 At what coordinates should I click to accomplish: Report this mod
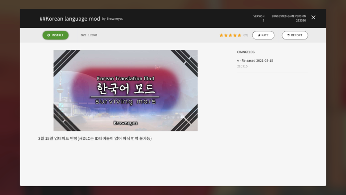[295, 35]
